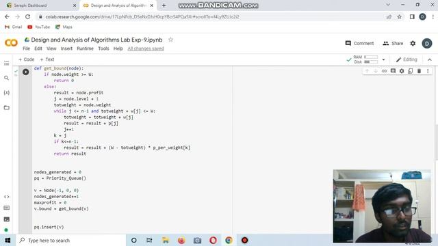The width and height of the screenshot is (438, 246).
Task: Open the Variables inspector panel
Action: pyautogui.click(x=6, y=93)
